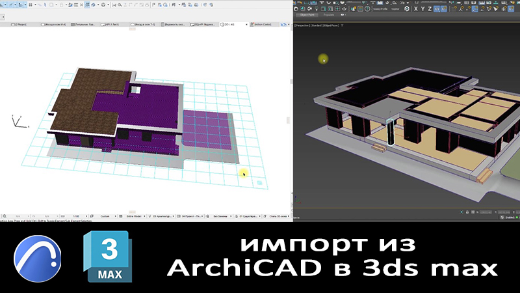This screenshot has width=520, height=293.
Task: Click the highlighted grid display icon in ArchiCAD toolbar
Action: (87, 5)
